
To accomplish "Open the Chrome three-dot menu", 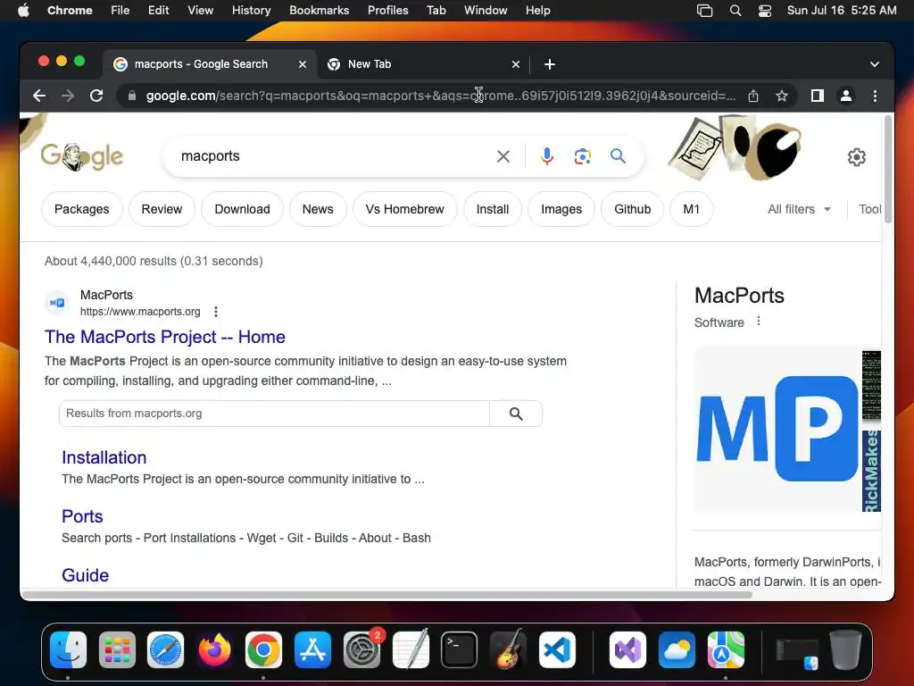I will tap(875, 96).
